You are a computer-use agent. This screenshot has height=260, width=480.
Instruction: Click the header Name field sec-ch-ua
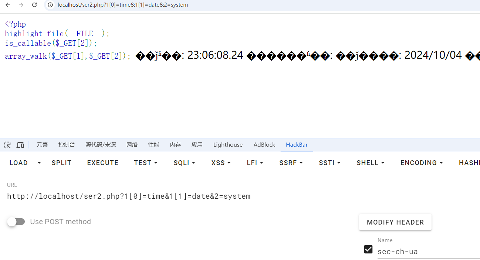pos(425,252)
